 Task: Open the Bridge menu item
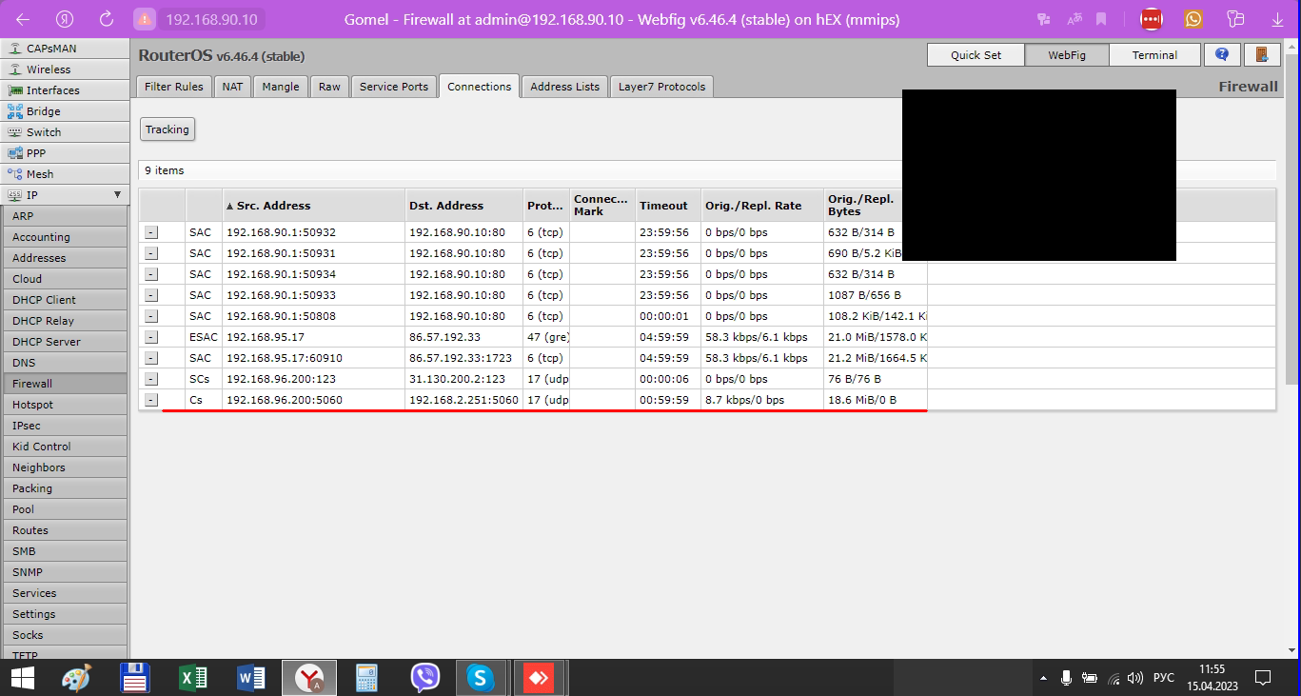click(x=65, y=111)
